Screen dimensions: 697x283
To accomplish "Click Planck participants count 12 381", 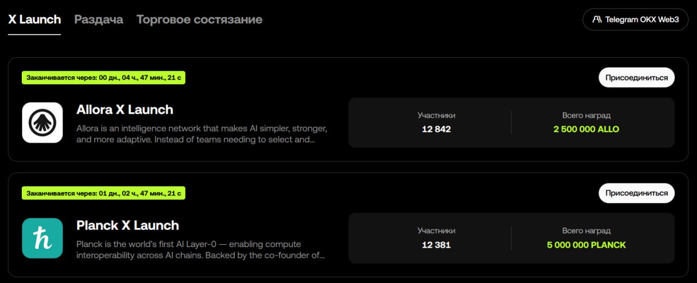I will coord(436,245).
